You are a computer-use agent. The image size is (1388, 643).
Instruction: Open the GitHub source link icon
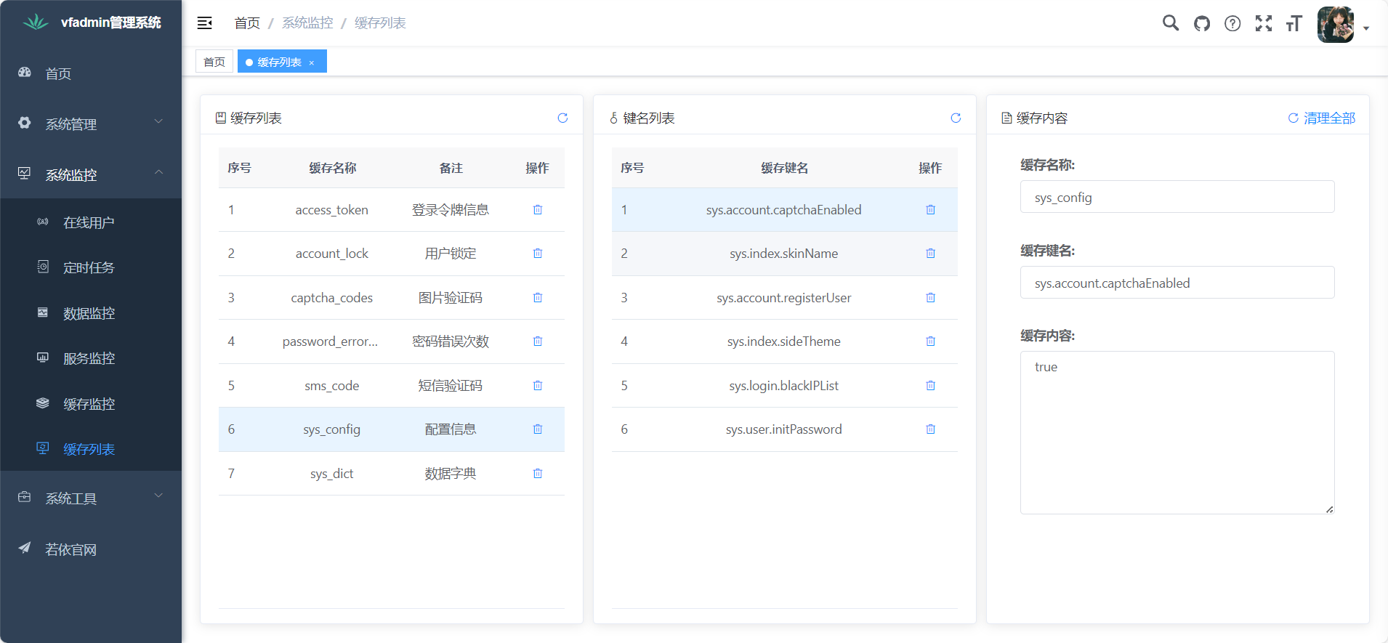click(1202, 23)
